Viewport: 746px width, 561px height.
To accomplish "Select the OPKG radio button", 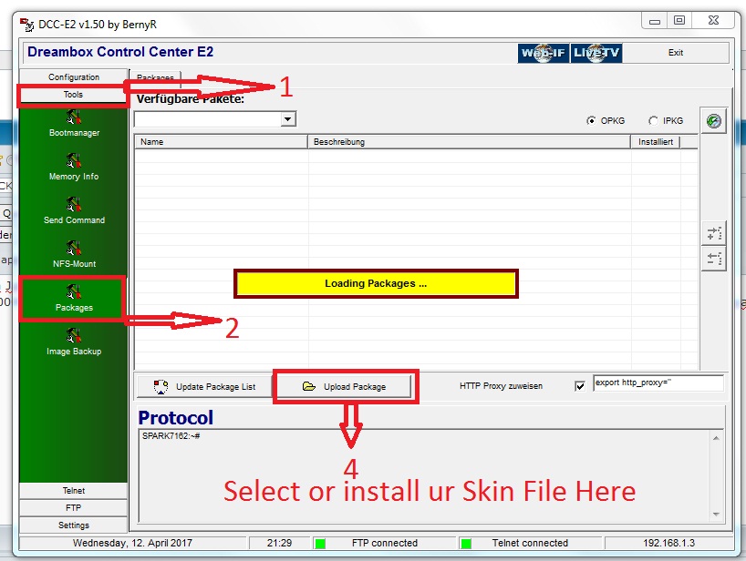I will click(x=591, y=120).
